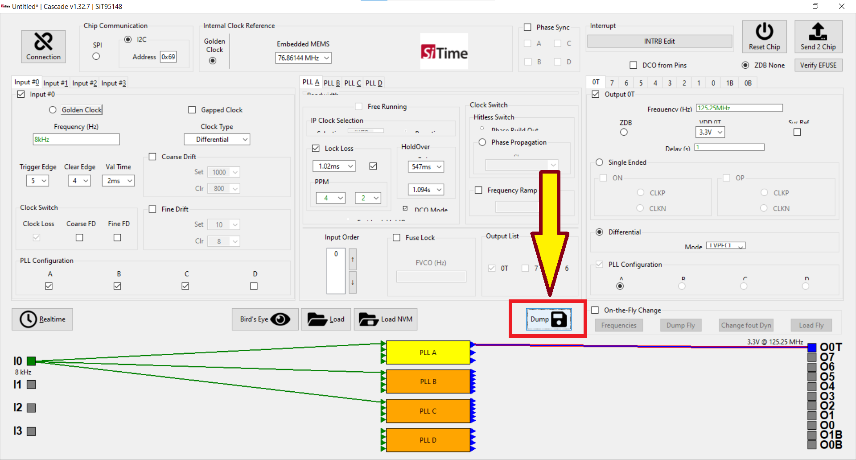This screenshot has width=856, height=460.
Task: Move input order down with arrow
Action: click(x=353, y=282)
